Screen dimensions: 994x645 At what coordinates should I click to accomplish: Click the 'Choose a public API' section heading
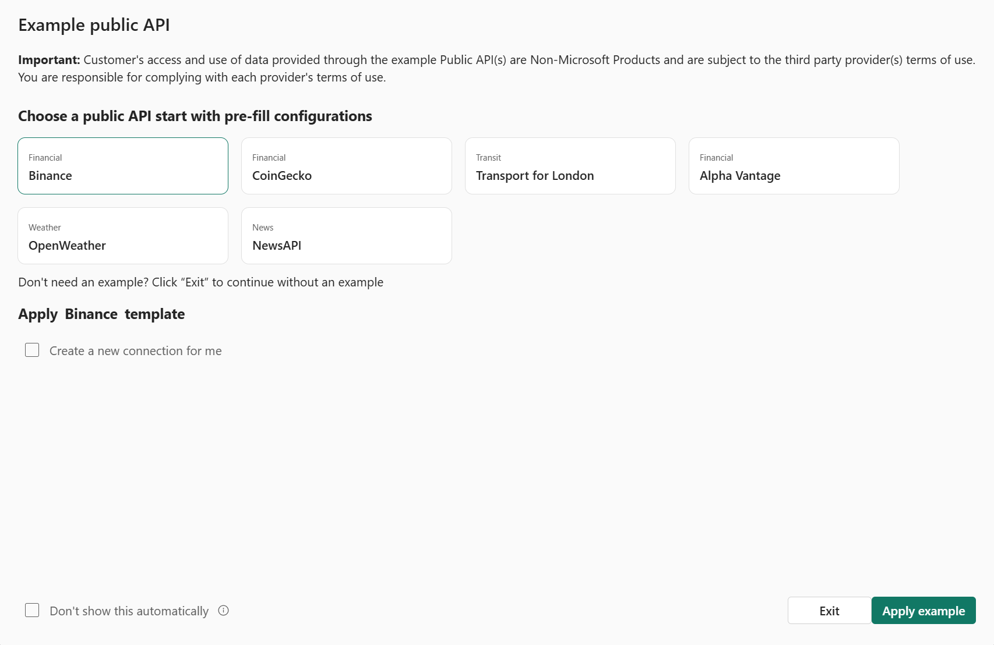click(195, 116)
